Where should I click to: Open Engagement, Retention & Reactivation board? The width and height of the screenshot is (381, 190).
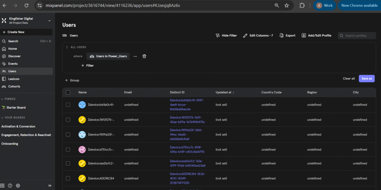tap(26, 135)
